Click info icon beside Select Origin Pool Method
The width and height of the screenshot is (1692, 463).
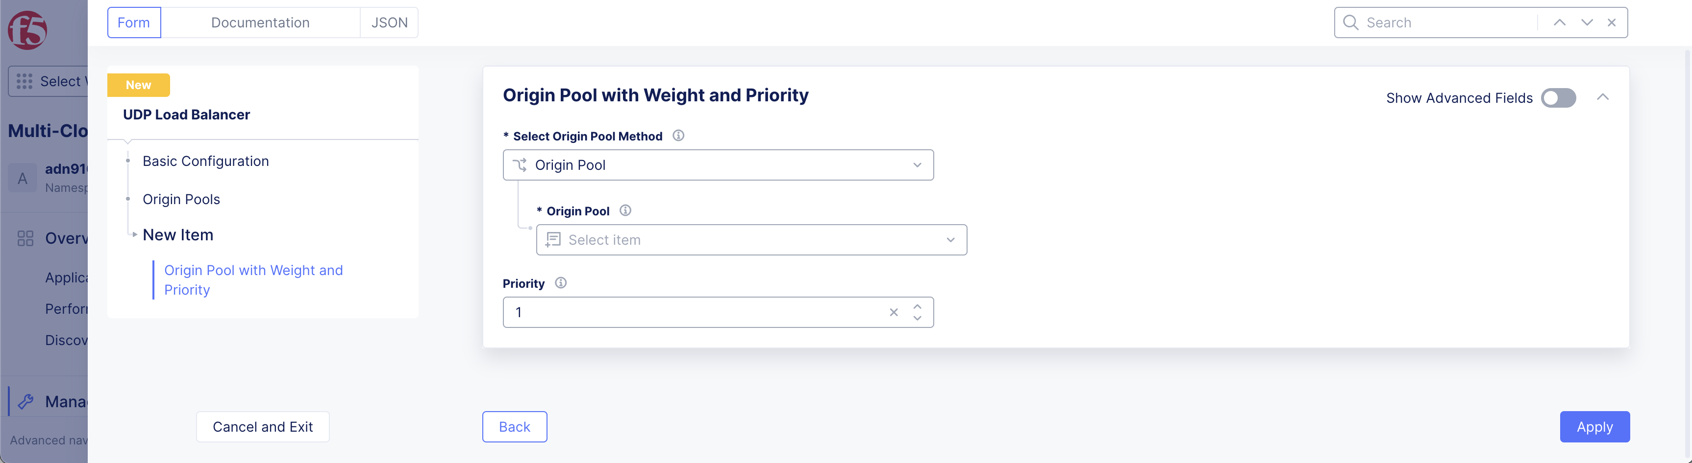coord(678,136)
